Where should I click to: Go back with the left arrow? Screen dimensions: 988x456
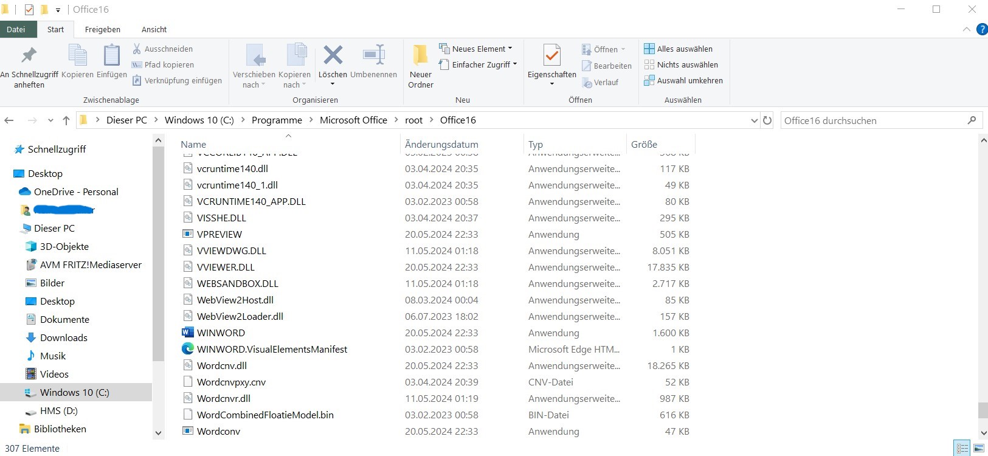tap(9, 120)
